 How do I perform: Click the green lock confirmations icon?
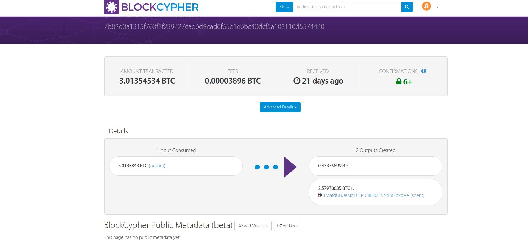(x=399, y=81)
